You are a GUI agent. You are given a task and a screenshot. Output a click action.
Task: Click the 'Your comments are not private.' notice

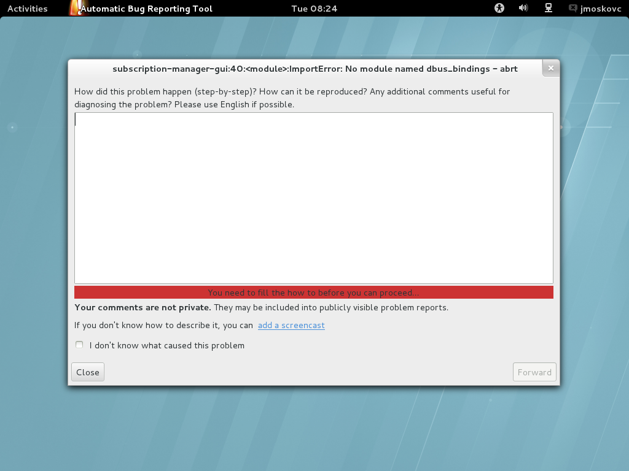(143, 307)
